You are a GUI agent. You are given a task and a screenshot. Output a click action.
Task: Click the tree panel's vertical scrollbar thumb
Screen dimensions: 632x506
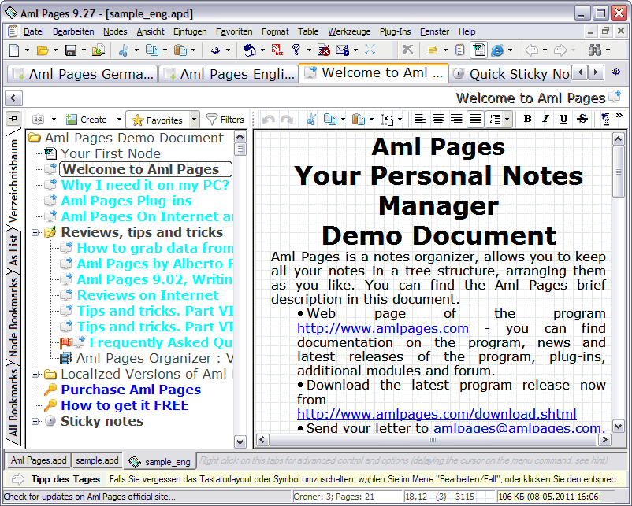point(240,150)
